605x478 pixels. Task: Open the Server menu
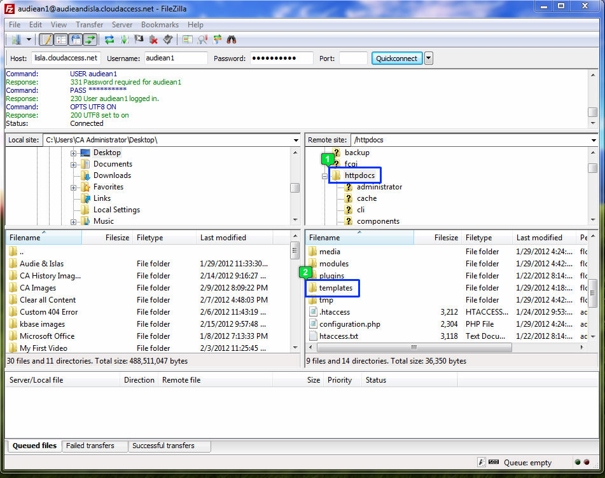tap(122, 25)
